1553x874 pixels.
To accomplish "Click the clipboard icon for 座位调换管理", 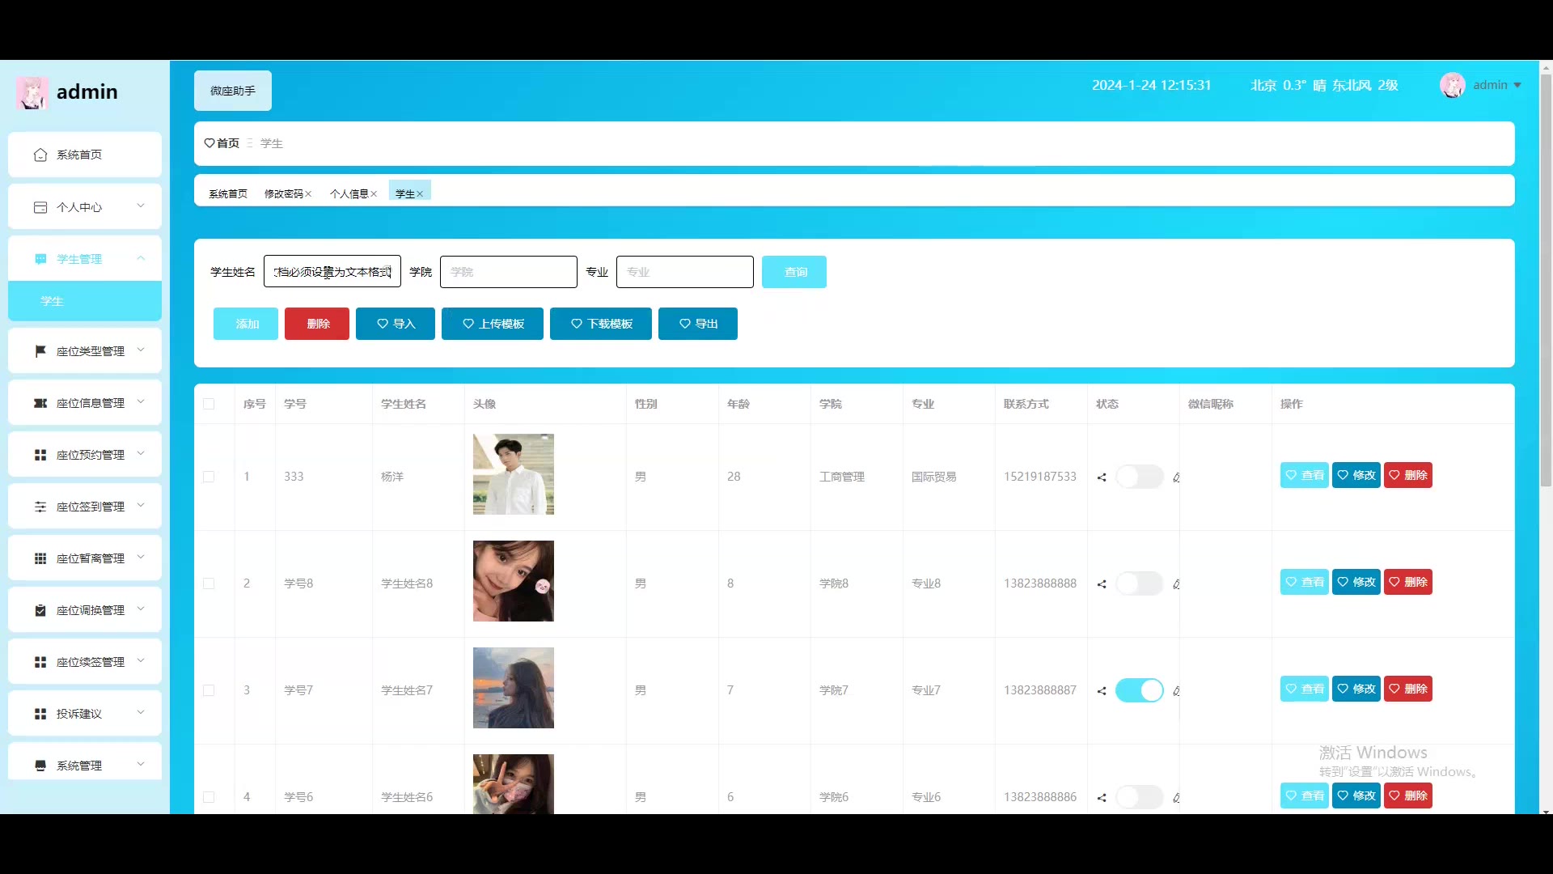I will pos(40,610).
